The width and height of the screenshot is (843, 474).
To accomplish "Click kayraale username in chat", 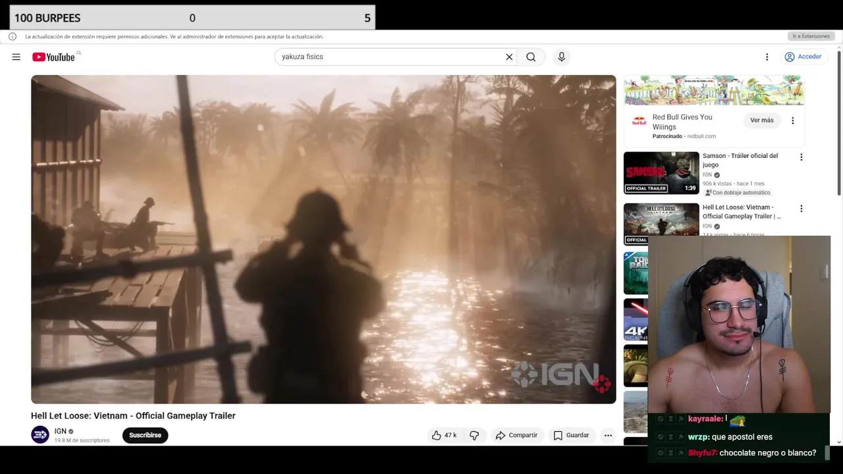I will [705, 419].
